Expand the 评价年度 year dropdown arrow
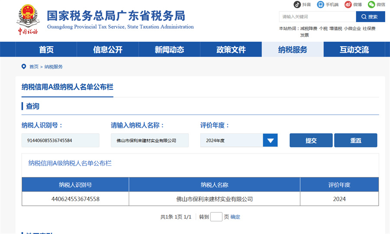This screenshot has height=234, width=390. (x=270, y=141)
